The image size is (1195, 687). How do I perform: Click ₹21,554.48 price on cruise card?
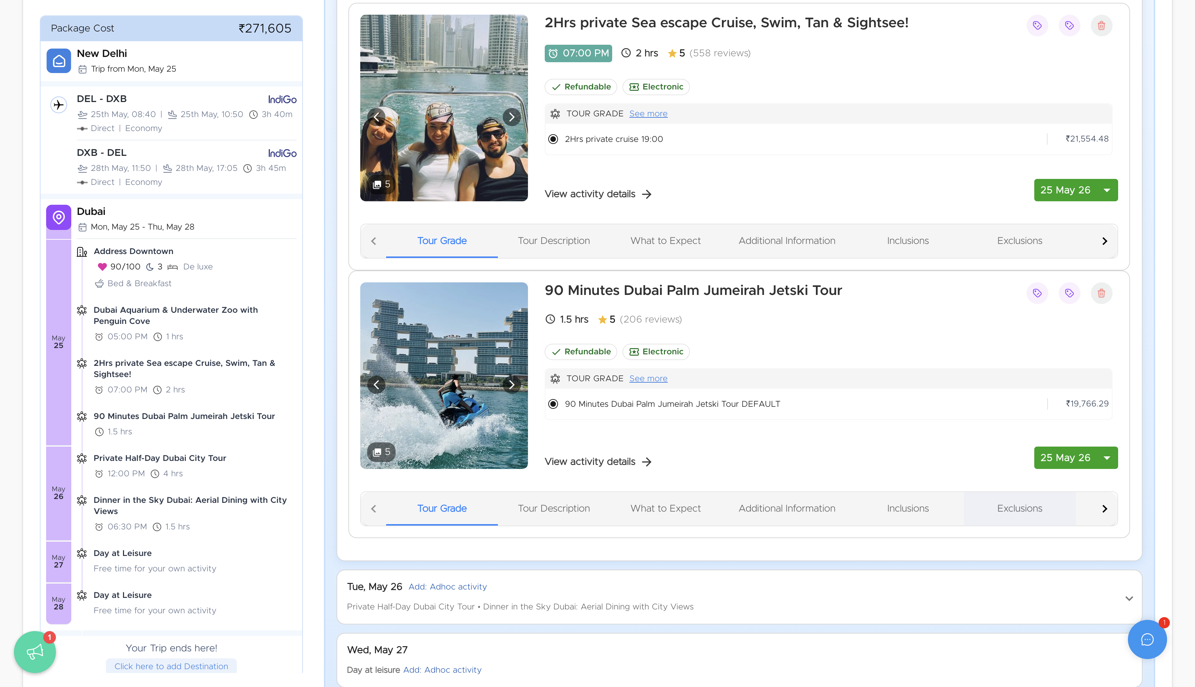[x=1086, y=139]
